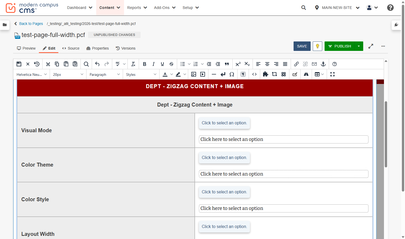
Task: Clear formatting from selected text
Action: 133,64
